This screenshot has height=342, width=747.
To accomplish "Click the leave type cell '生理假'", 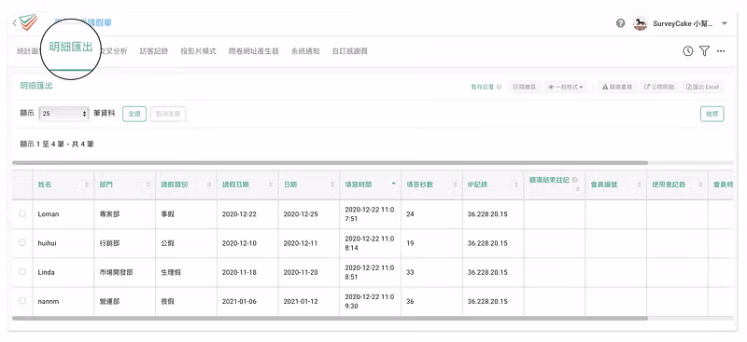I will 171,272.
